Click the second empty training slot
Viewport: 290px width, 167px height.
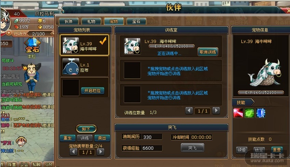coord(171,94)
